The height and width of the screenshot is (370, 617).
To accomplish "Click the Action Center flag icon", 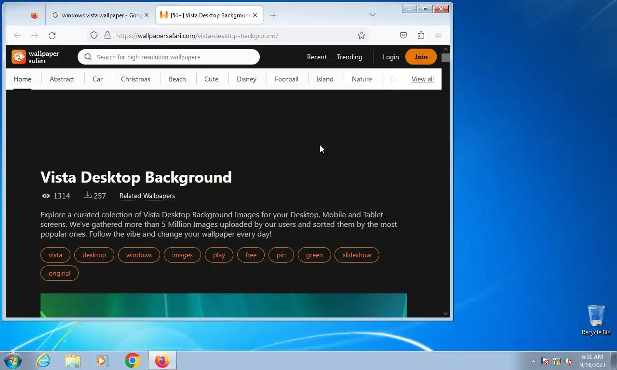I will [545, 361].
